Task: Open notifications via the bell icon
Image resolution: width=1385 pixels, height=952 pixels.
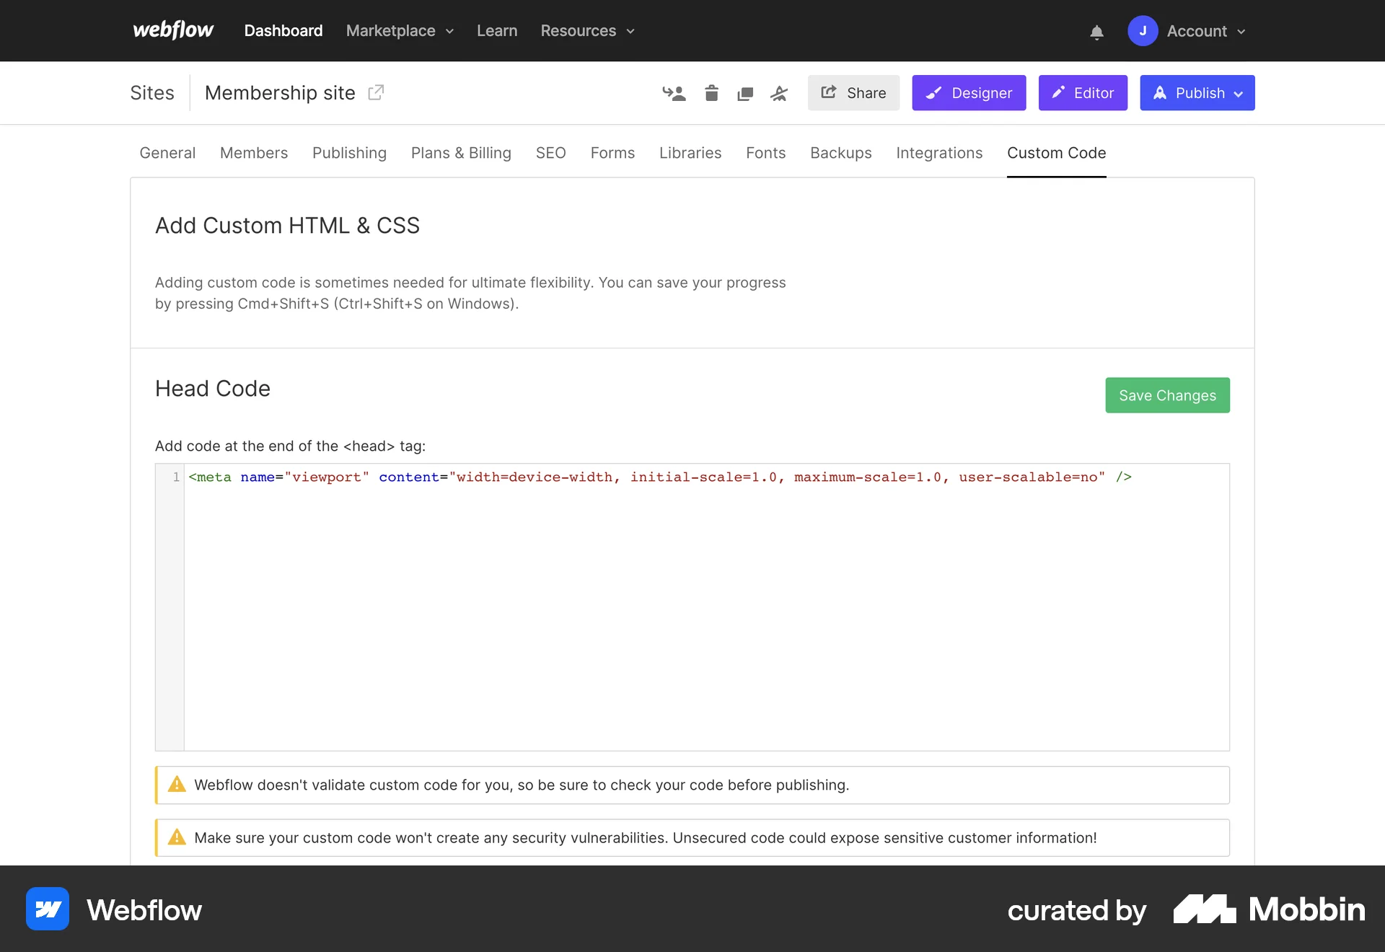Action: 1096,32
